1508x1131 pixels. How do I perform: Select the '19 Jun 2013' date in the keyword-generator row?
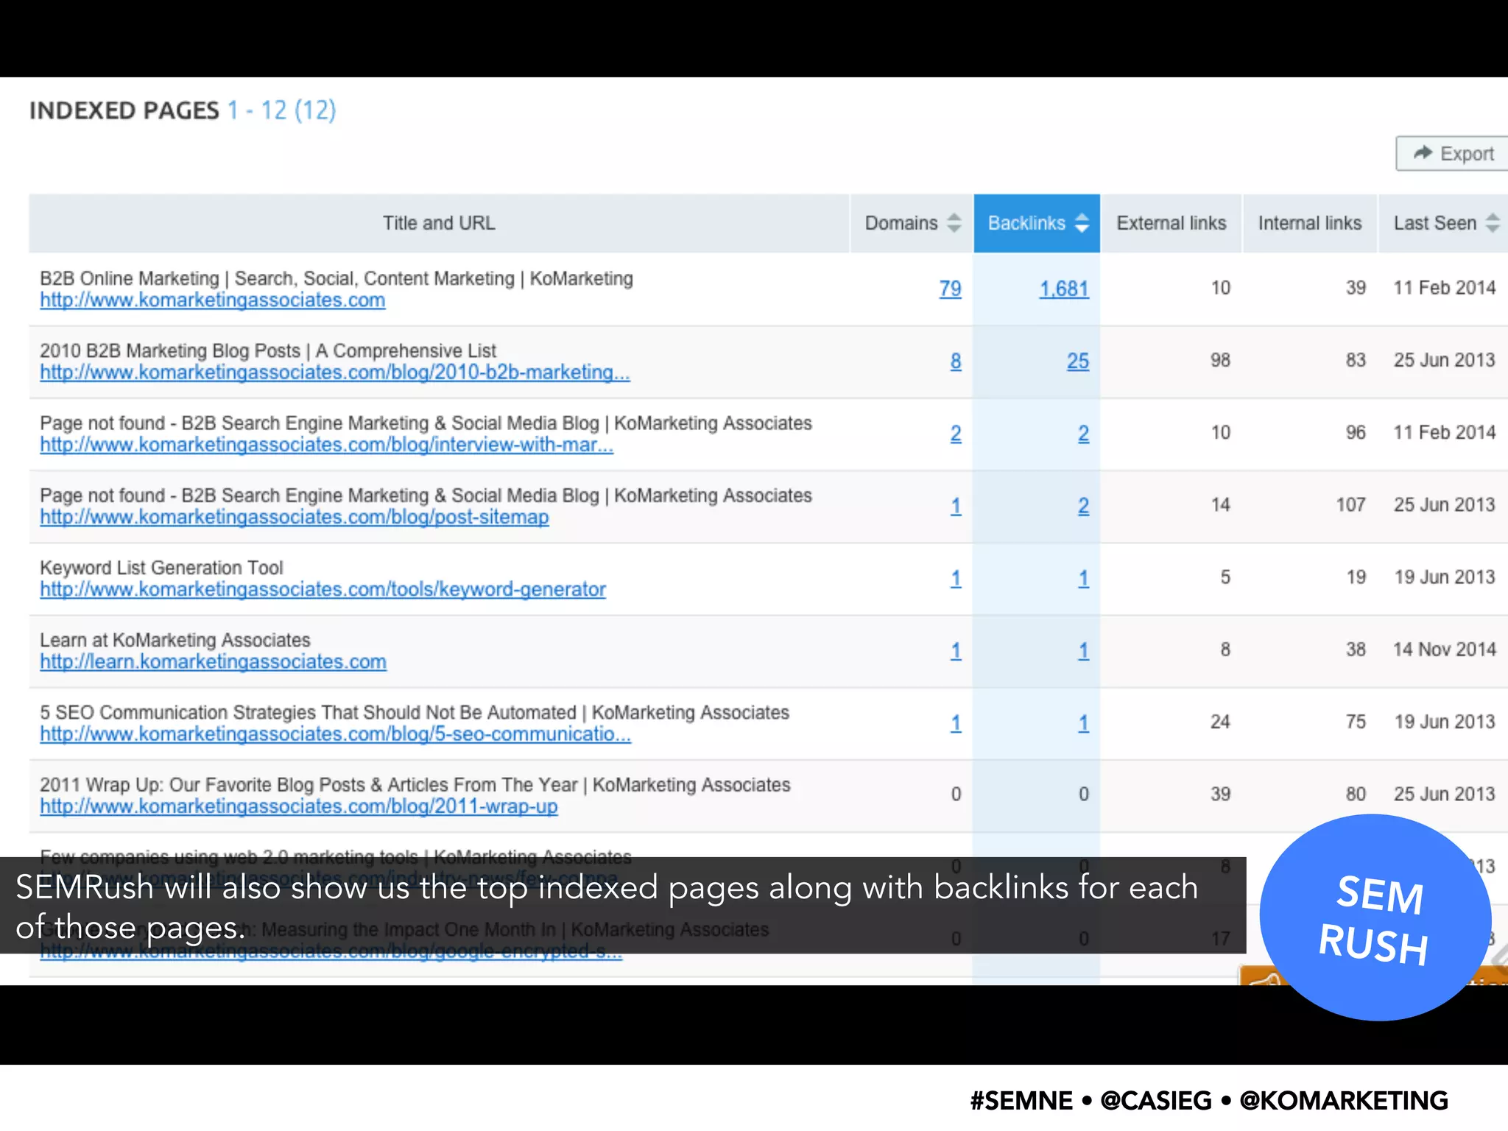[x=1445, y=577]
